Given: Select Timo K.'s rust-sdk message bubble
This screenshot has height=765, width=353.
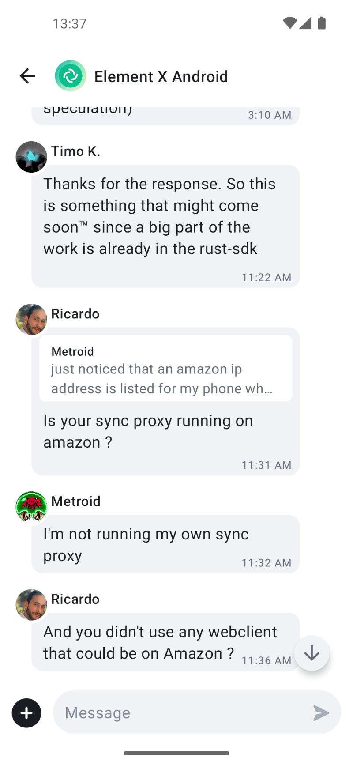Looking at the screenshot, I should pyautogui.click(x=165, y=226).
